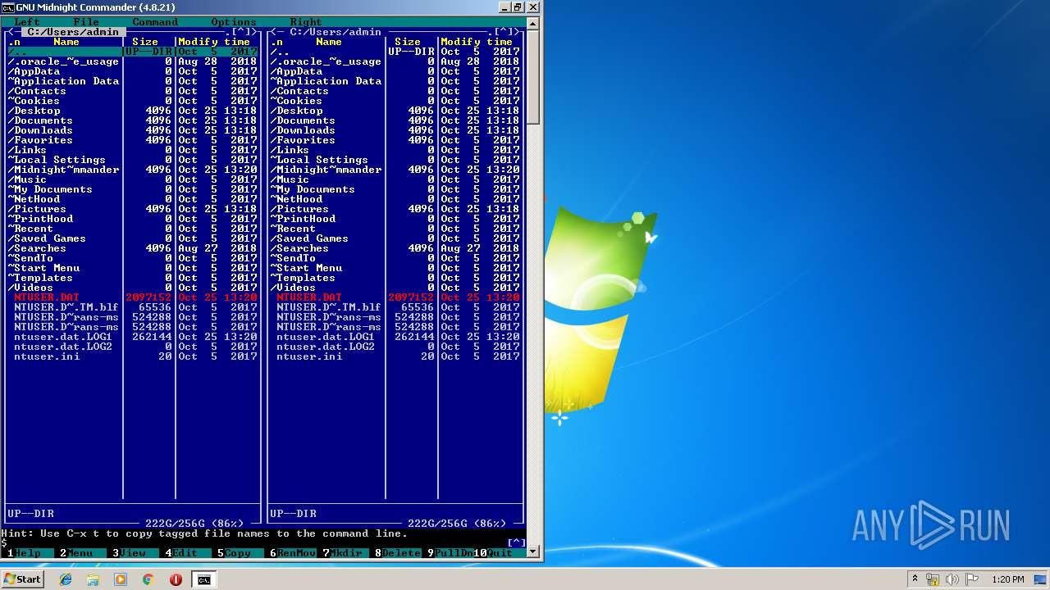Screen dimensions: 1050x590
Task: Click the console app taskbar button
Action: (x=203, y=579)
